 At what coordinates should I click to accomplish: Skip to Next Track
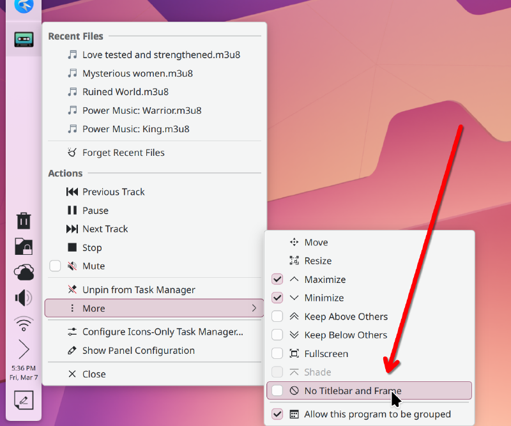pyautogui.click(x=105, y=229)
